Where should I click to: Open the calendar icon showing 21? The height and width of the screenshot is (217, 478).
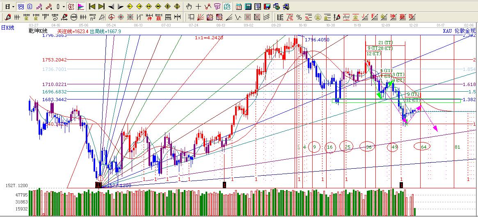239,7
